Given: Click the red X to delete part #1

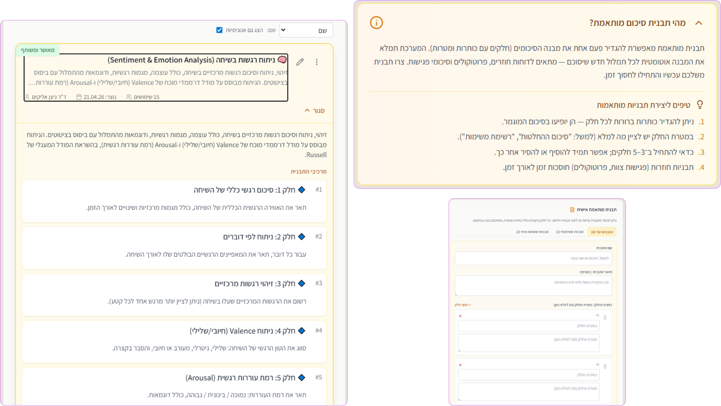Looking at the screenshot, I should (460, 316).
